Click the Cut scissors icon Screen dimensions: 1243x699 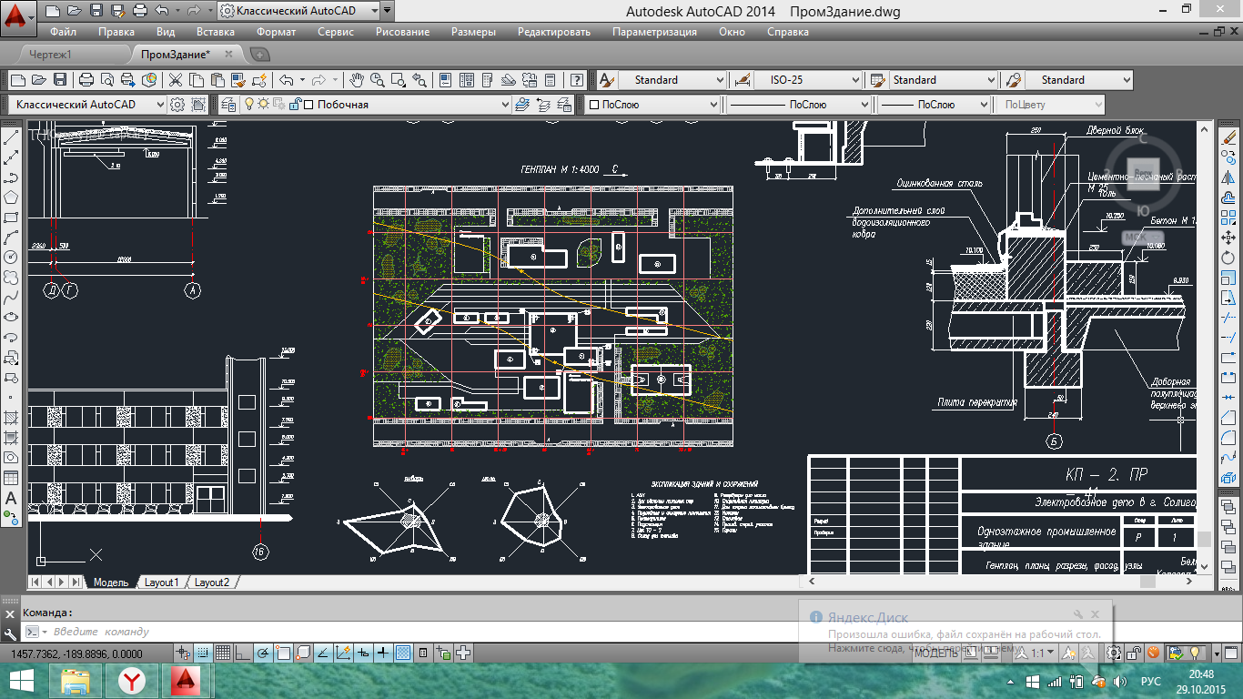[176, 80]
